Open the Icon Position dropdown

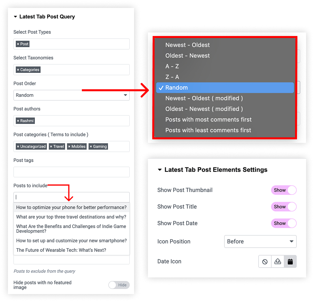tap(260, 241)
